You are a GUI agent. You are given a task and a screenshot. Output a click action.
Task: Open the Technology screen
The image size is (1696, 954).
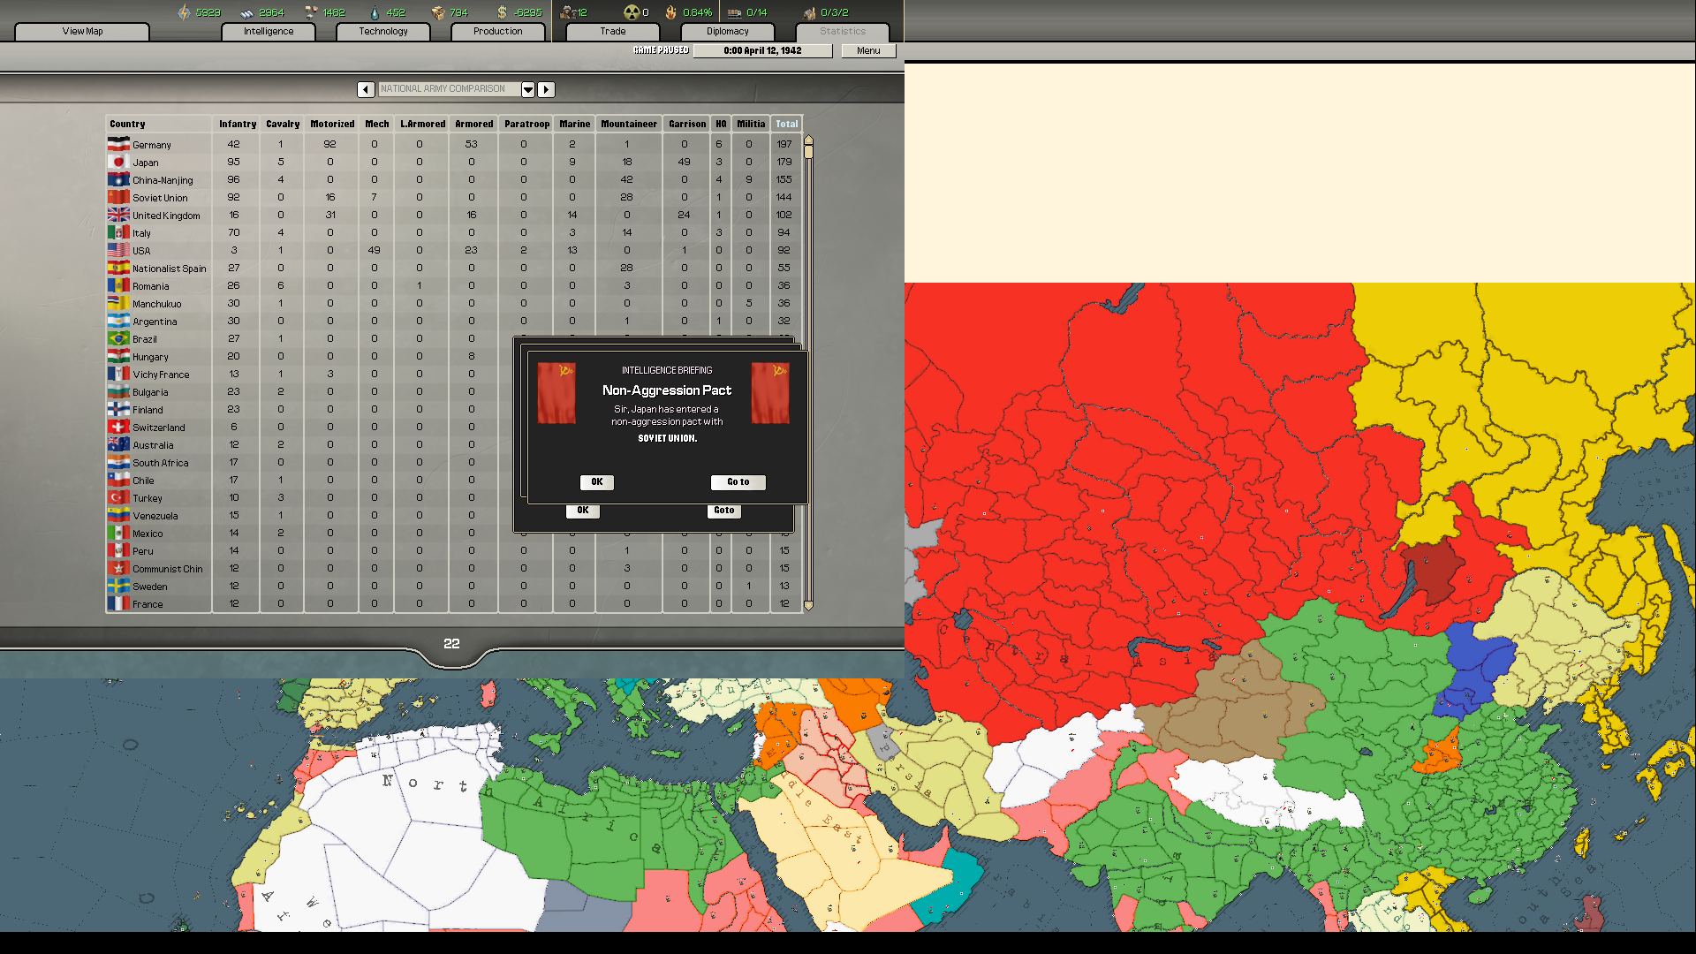382,31
